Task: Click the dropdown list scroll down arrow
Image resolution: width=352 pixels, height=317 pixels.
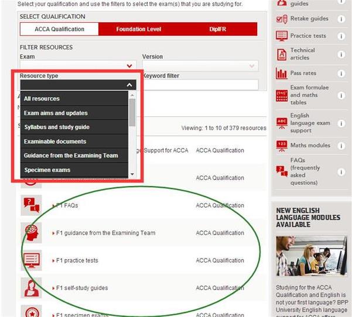Action: tap(132, 174)
